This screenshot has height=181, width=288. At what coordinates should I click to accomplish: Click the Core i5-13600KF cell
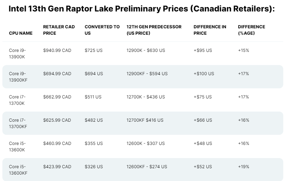tap(18, 170)
